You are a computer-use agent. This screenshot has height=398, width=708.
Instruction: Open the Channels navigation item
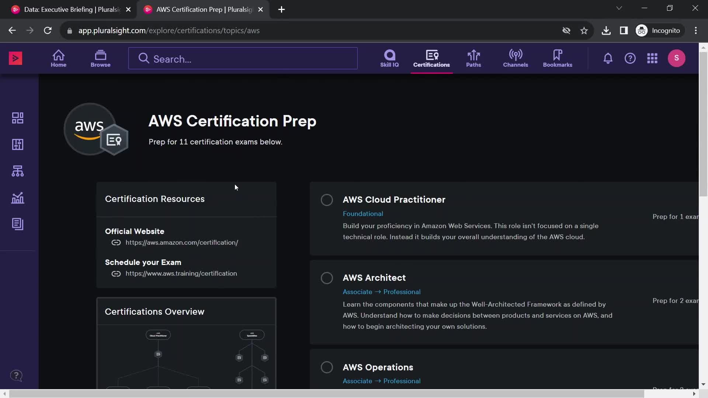click(x=516, y=58)
